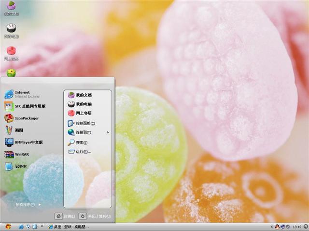
Task: Click the 注销 log off button
Action: [x=65, y=217]
